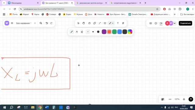Open the Почта bookmark
The width and height of the screenshot is (195, 110).
click(x=13, y=14)
